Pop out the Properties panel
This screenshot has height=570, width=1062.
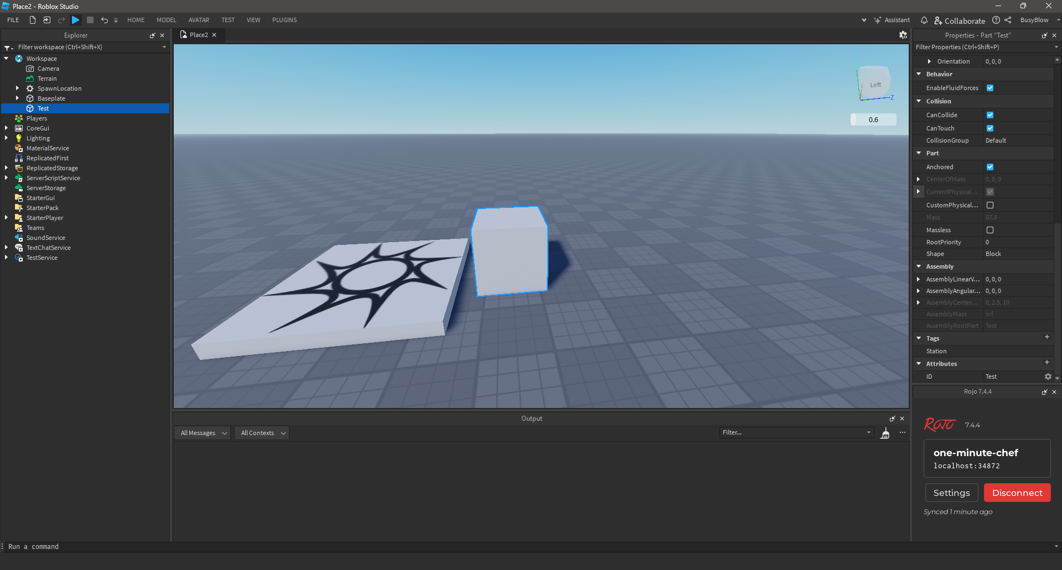pos(1044,35)
